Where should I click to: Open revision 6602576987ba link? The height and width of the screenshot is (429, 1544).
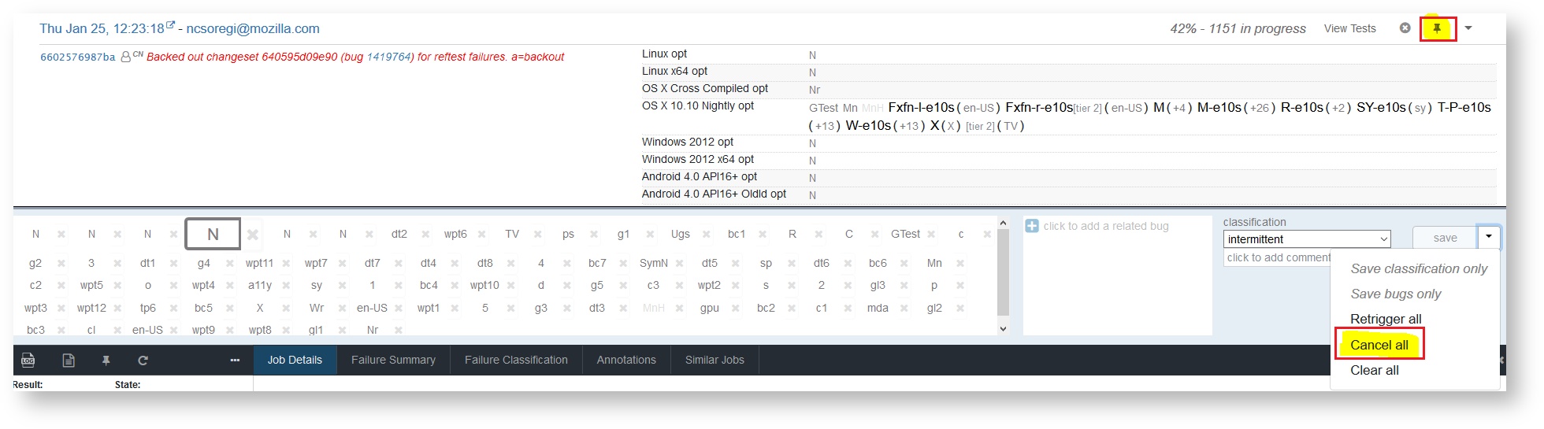point(78,57)
